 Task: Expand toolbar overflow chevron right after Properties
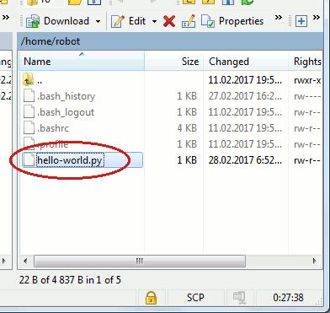click(x=279, y=18)
